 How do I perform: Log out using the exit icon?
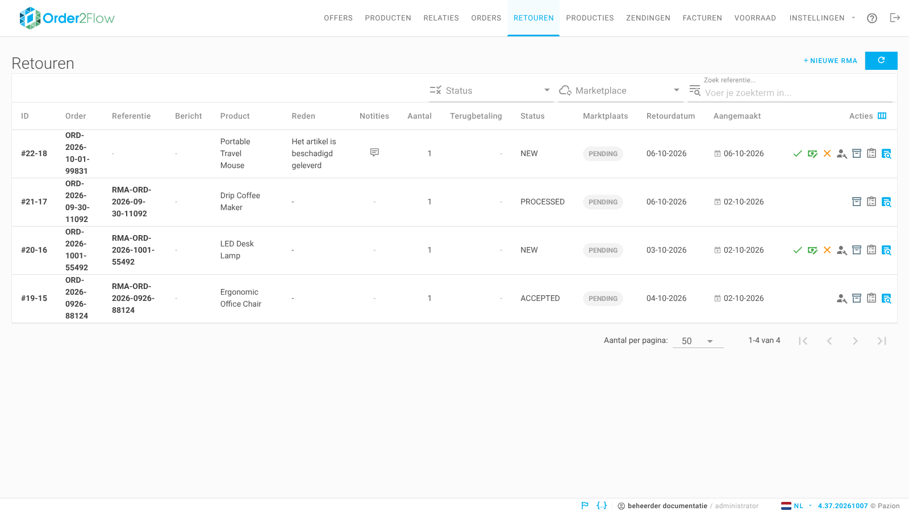[x=895, y=18]
